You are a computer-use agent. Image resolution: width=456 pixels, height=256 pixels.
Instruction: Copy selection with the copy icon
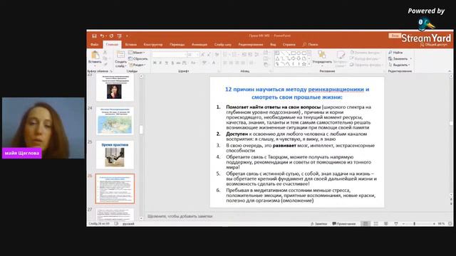tap(105, 58)
